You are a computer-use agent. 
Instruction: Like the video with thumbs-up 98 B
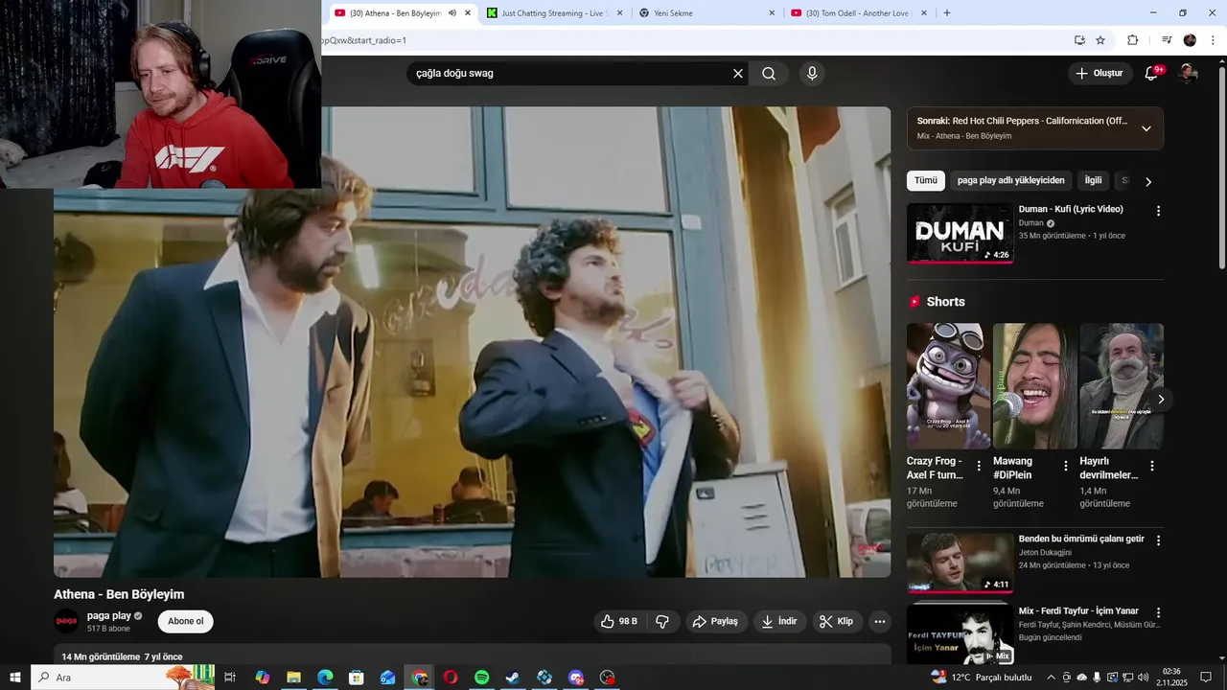click(x=618, y=621)
